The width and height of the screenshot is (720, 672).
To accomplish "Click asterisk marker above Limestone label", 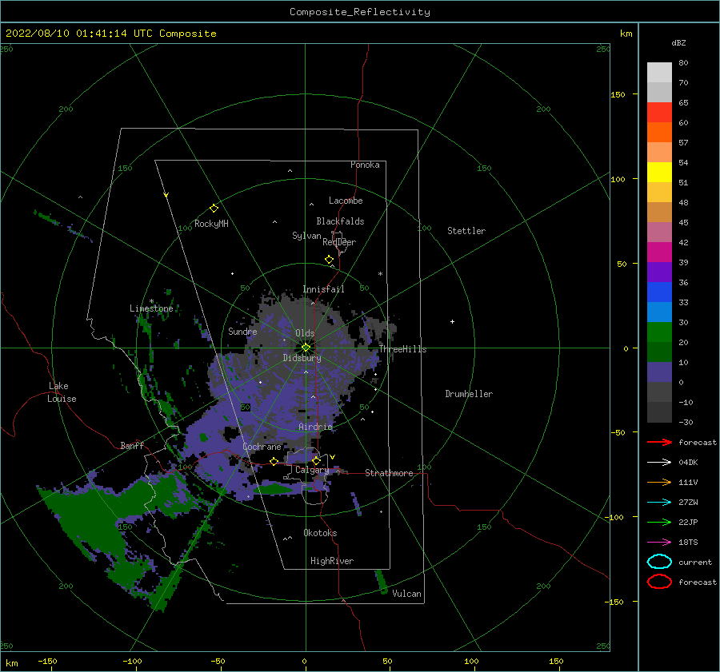I will (151, 301).
